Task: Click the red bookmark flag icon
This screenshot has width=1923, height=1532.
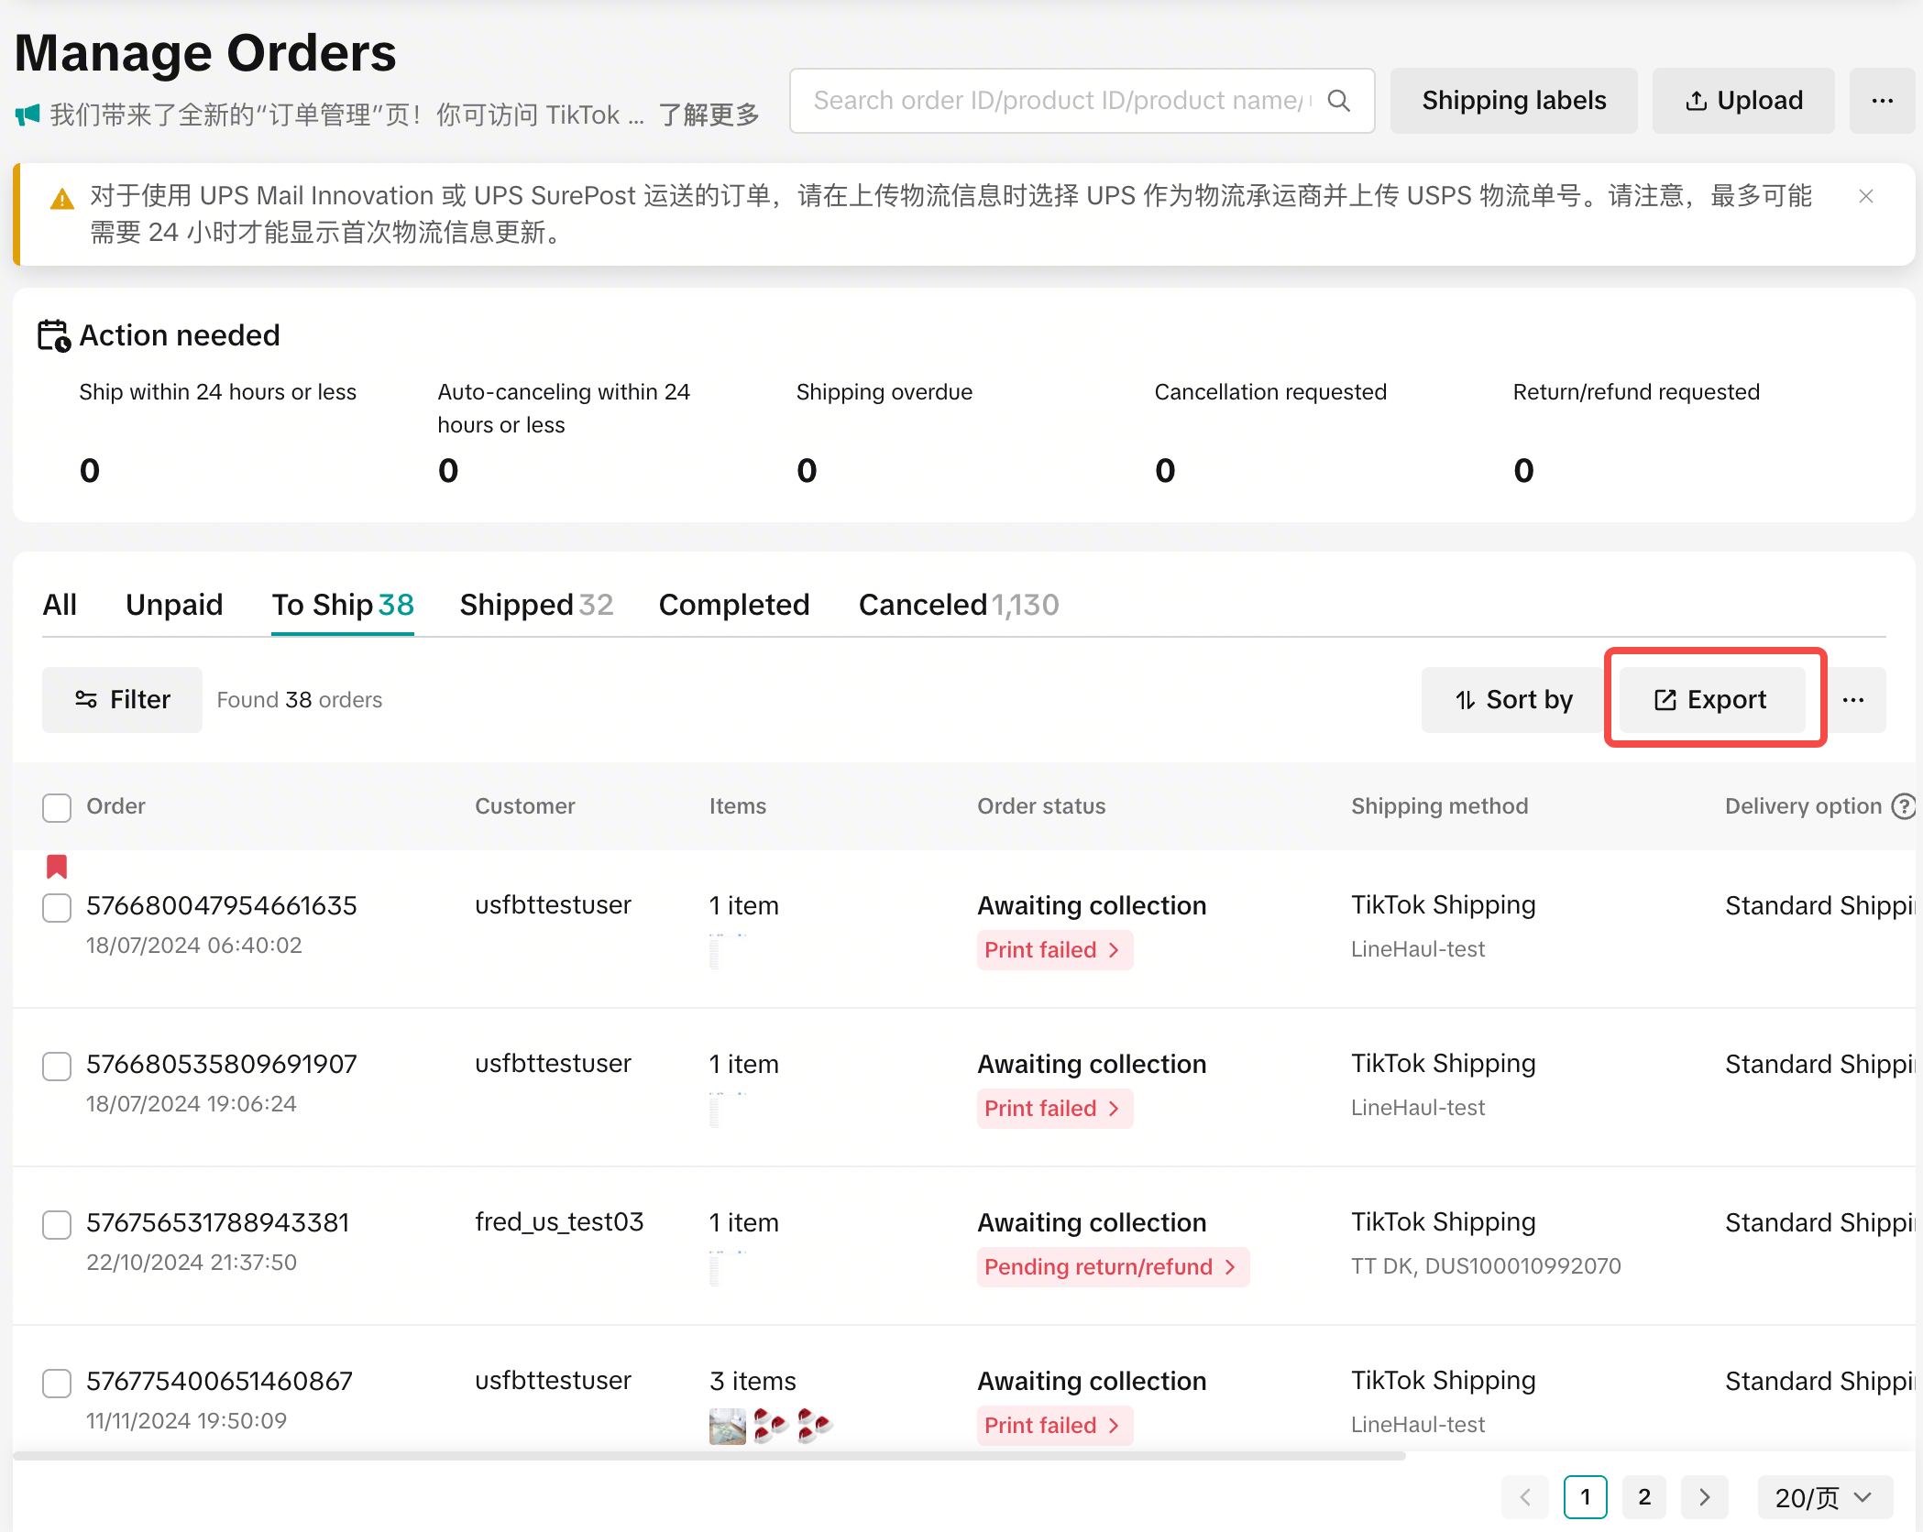Action: click(57, 866)
